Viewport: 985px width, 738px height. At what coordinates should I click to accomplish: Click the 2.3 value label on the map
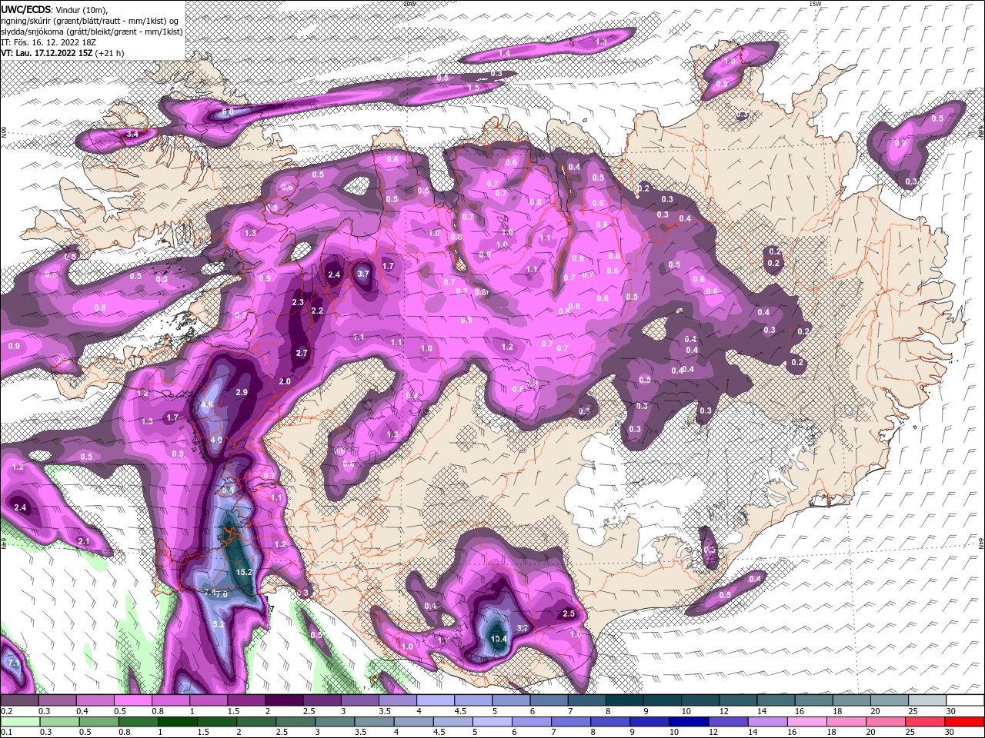pos(298,303)
